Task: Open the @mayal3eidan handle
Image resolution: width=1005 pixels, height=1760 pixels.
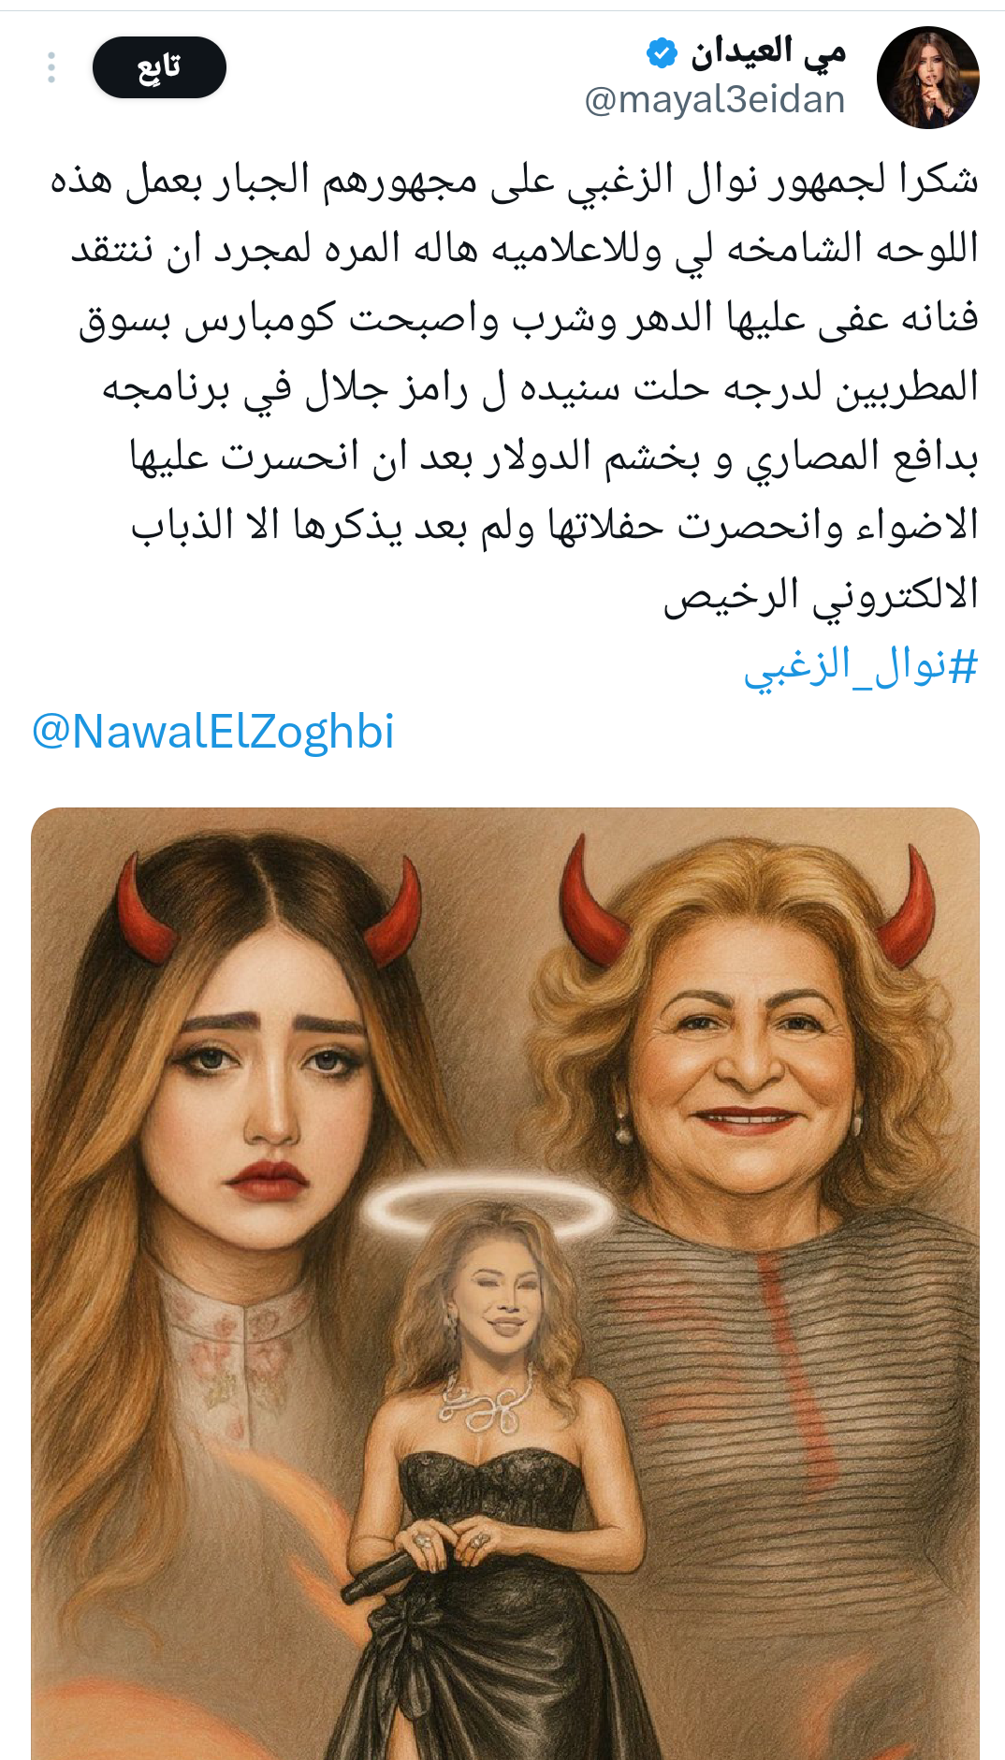Action: pos(715,99)
